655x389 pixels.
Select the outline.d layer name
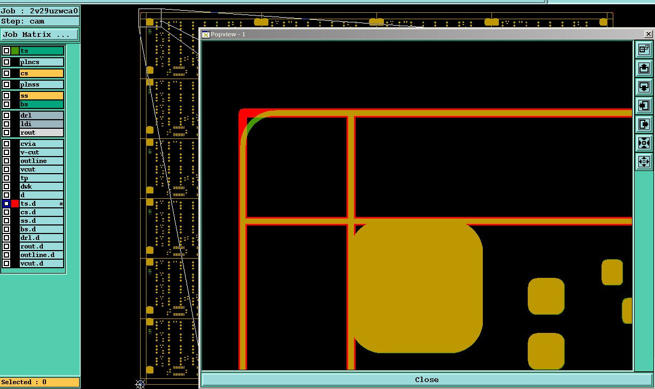pyautogui.click(x=42, y=255)
